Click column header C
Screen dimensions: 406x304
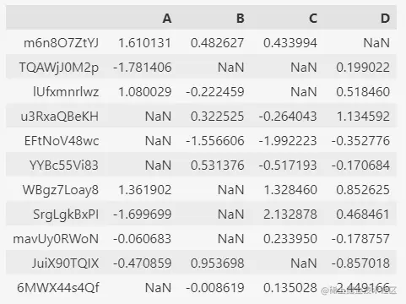pyautogui.click(x=313, y=19)
